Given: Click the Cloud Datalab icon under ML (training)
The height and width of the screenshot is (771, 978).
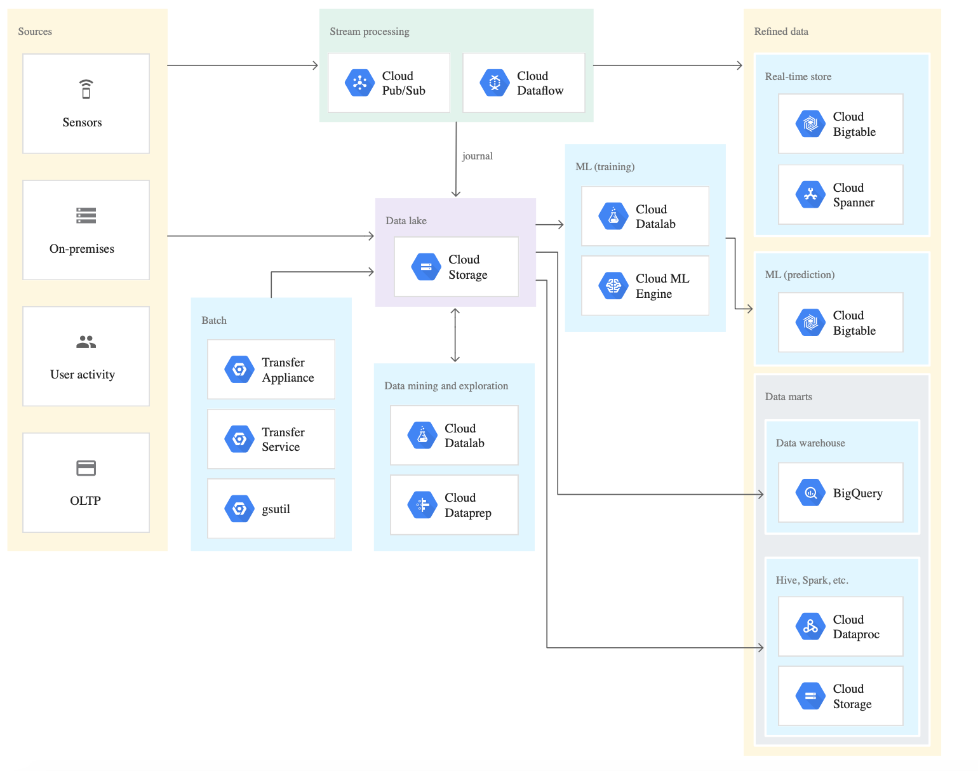Looking at the screenshot, I should click(x=613, y=217).
